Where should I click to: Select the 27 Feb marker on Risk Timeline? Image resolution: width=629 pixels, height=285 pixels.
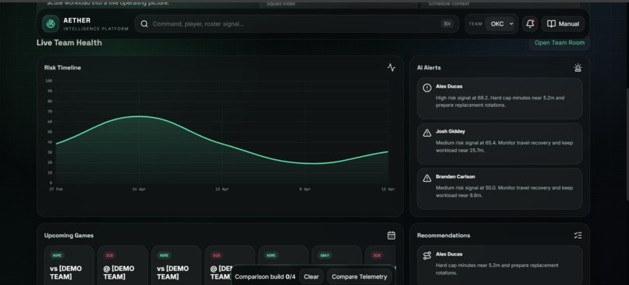55,189
